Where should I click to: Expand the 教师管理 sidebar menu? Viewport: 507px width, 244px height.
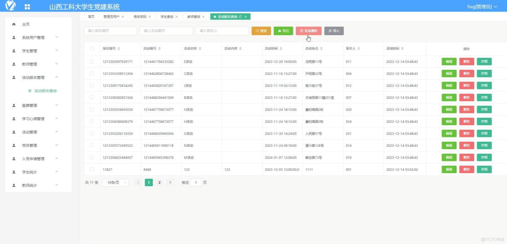pos(57,64)
